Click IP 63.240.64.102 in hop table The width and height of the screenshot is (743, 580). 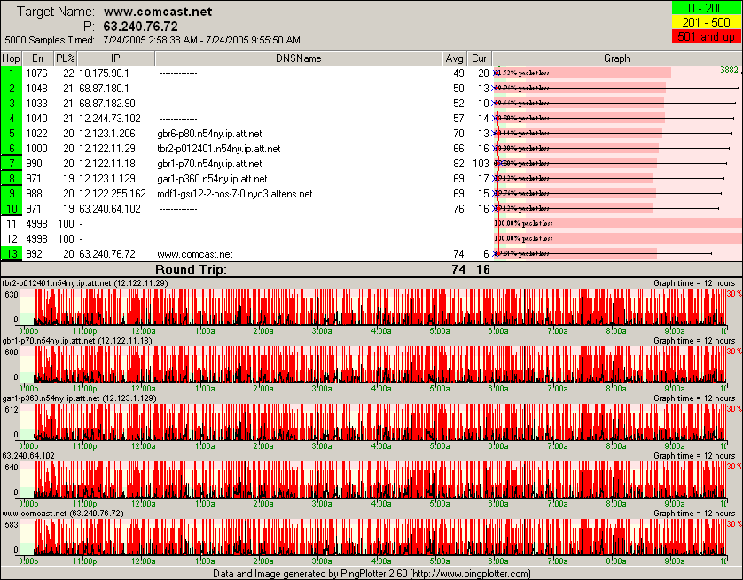pyautogui.click(x=109, y=209)
